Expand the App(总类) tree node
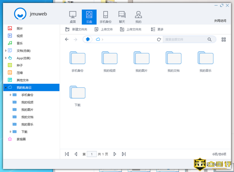Screen dimensions: 234x172 click(x=6, y=58)
